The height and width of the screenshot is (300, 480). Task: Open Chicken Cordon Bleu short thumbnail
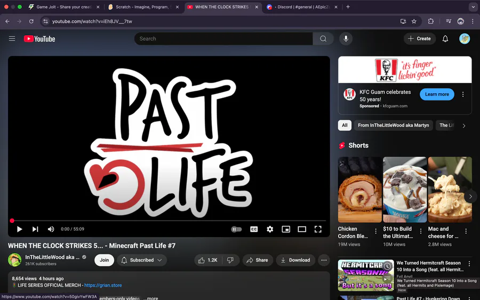[359, 190]
